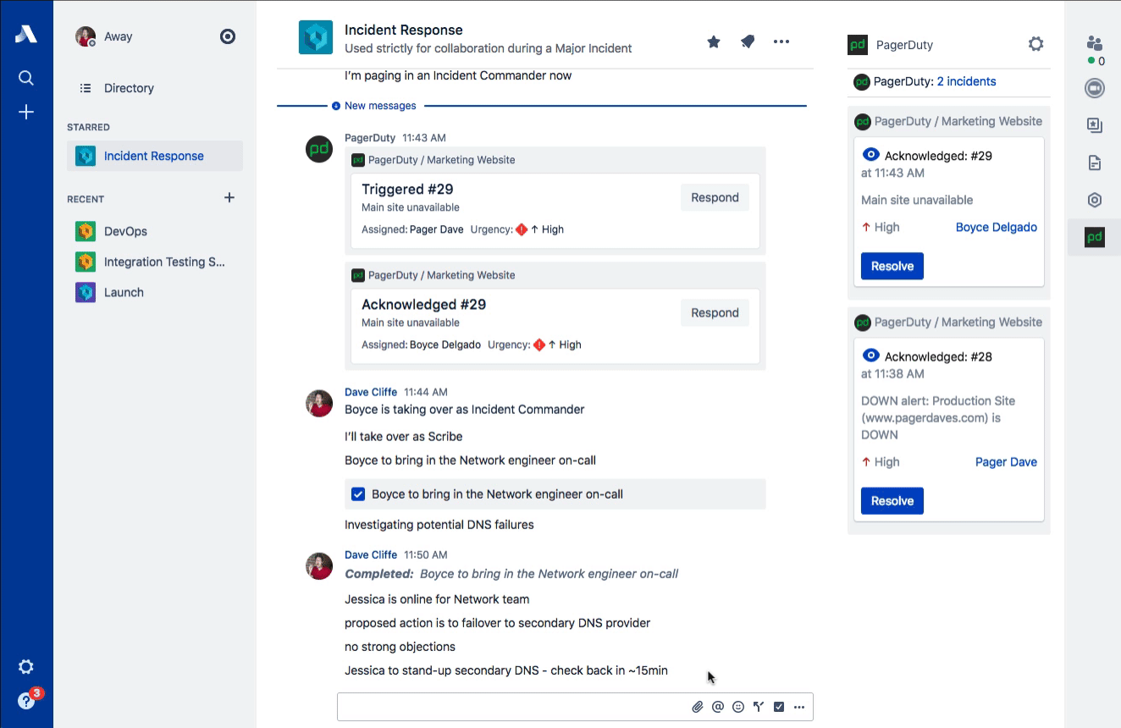Open the people roster icon in right rail

[1095, 44]
